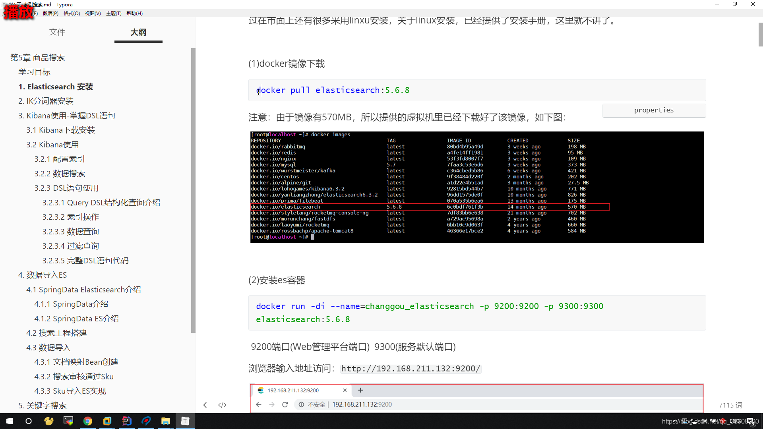This screenshot has height=429, width=763.
Task: Navigate to 4.2 搜索工程搭建
Action: point(56,333)
